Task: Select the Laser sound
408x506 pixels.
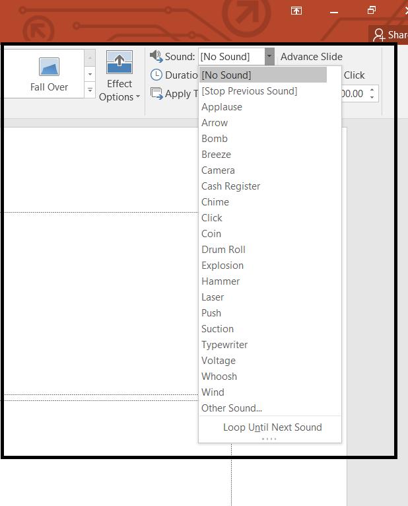Action: coord(269,297)
